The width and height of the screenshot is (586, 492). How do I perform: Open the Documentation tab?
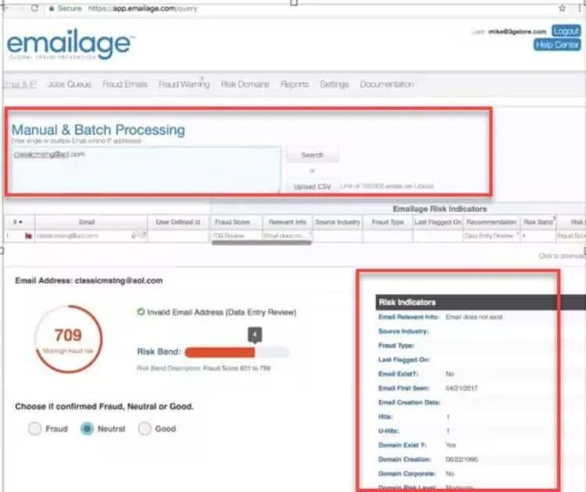click(387, 84)
